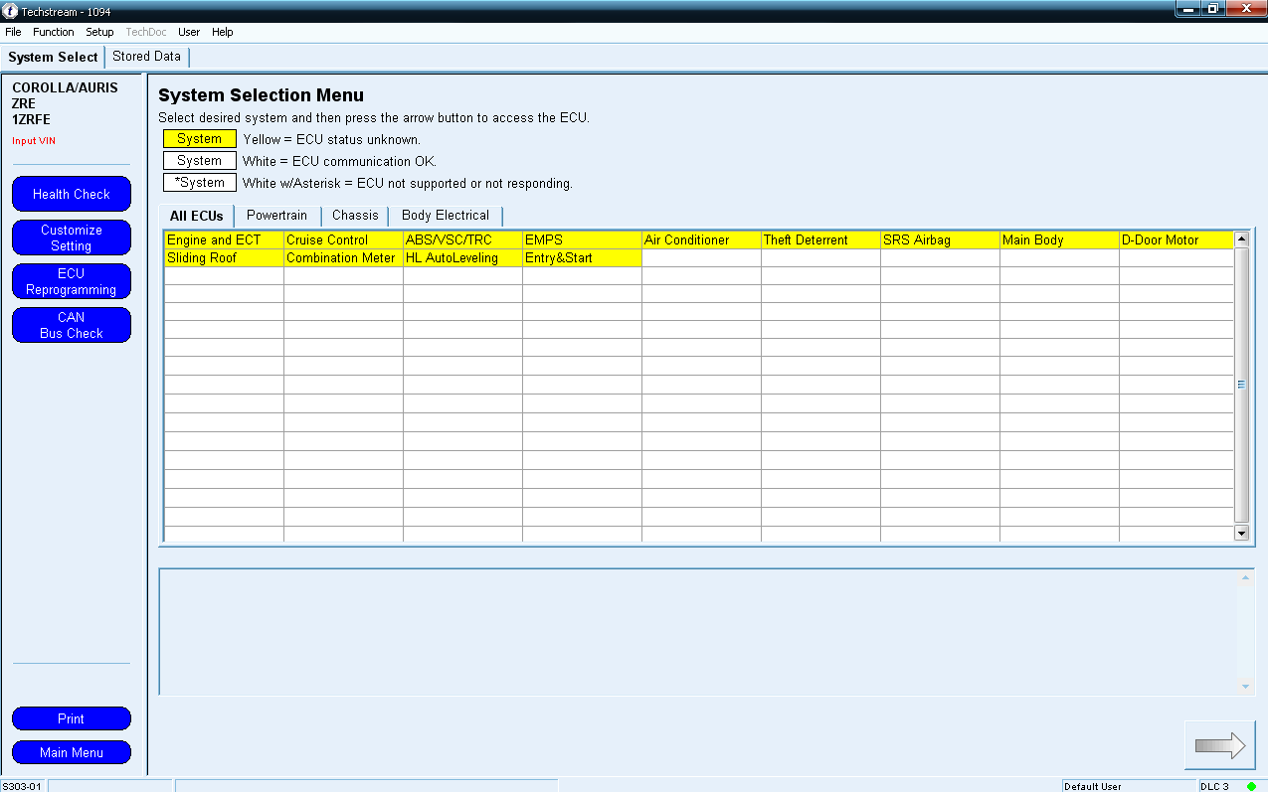This screenshot has width=1268, height=792.
Task: Click the next arrow button
Action: (x=1220, y=745)
